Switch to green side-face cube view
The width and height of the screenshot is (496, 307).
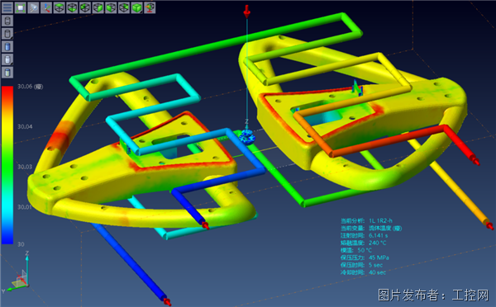pyautogui.click(x=111, y=7)
